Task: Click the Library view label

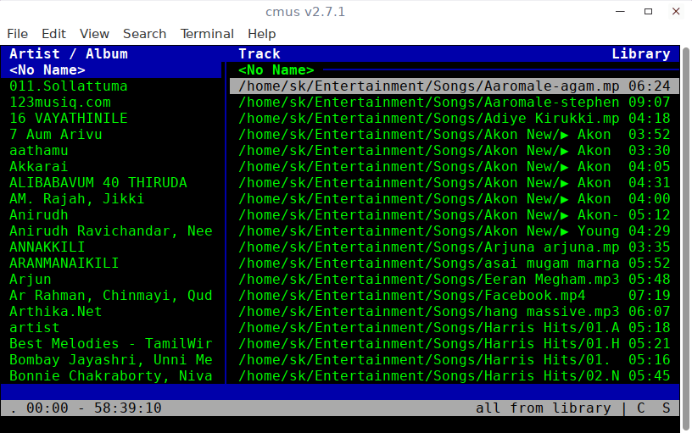Action: click(x=641, y=53)
